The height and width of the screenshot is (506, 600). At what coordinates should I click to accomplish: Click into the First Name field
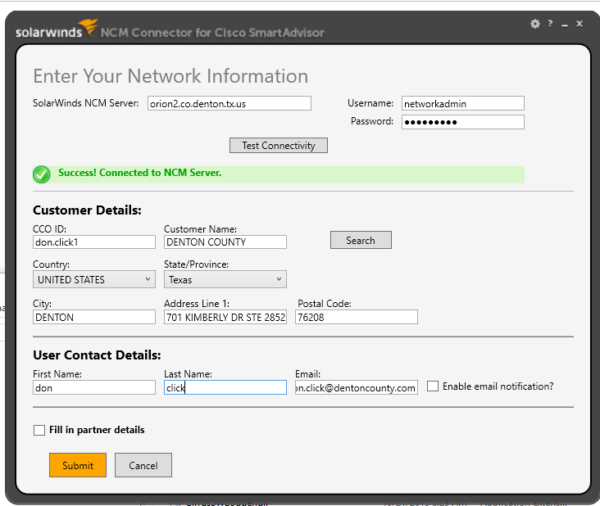pyautogui.click(x=94, y=387)
